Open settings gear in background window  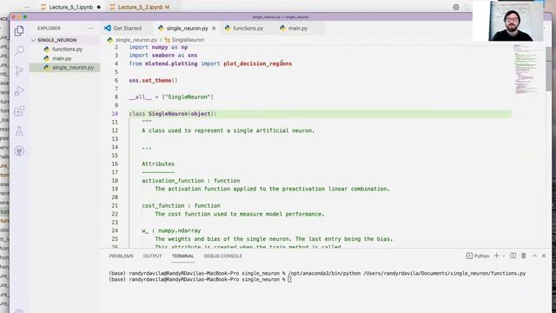pos(456,7)
